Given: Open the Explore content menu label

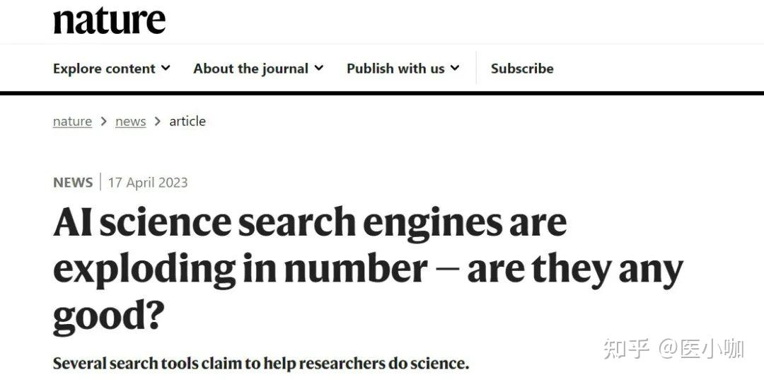Looking at the screenshot, I should click(104, 69).
